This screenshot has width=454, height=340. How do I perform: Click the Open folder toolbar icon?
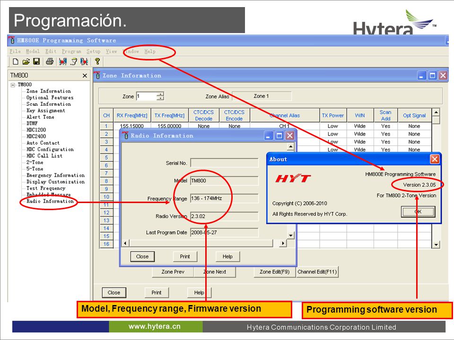pyautogui.click(x=26, y=61)
